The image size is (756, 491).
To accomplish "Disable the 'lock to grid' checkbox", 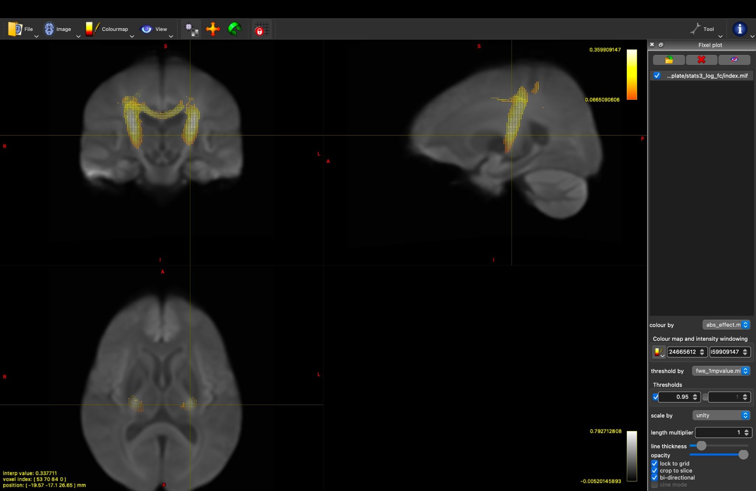I will pyautogui.click(x=654, y=464).
